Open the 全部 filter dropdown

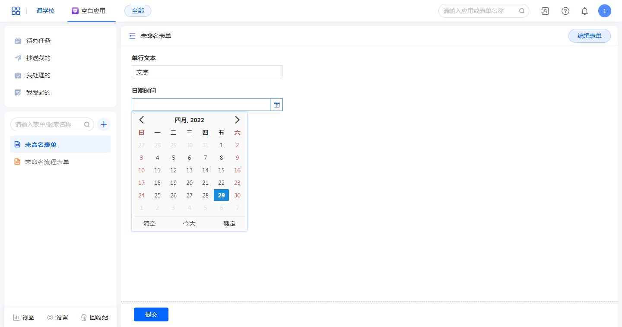(x=138, y=11)
